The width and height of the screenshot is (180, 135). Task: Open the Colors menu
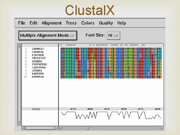tap(88, 23)
